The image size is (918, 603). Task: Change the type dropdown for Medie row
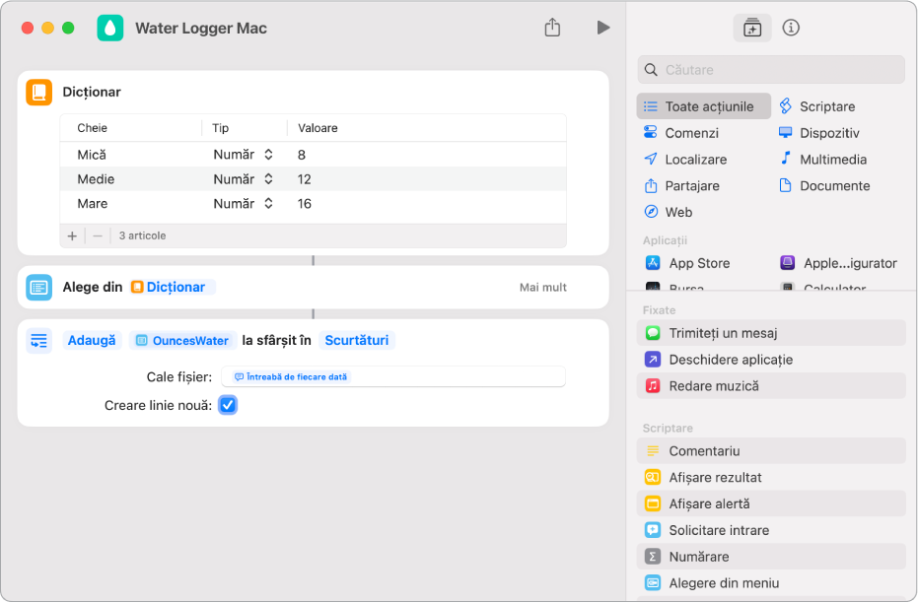[x=243, y=179]
